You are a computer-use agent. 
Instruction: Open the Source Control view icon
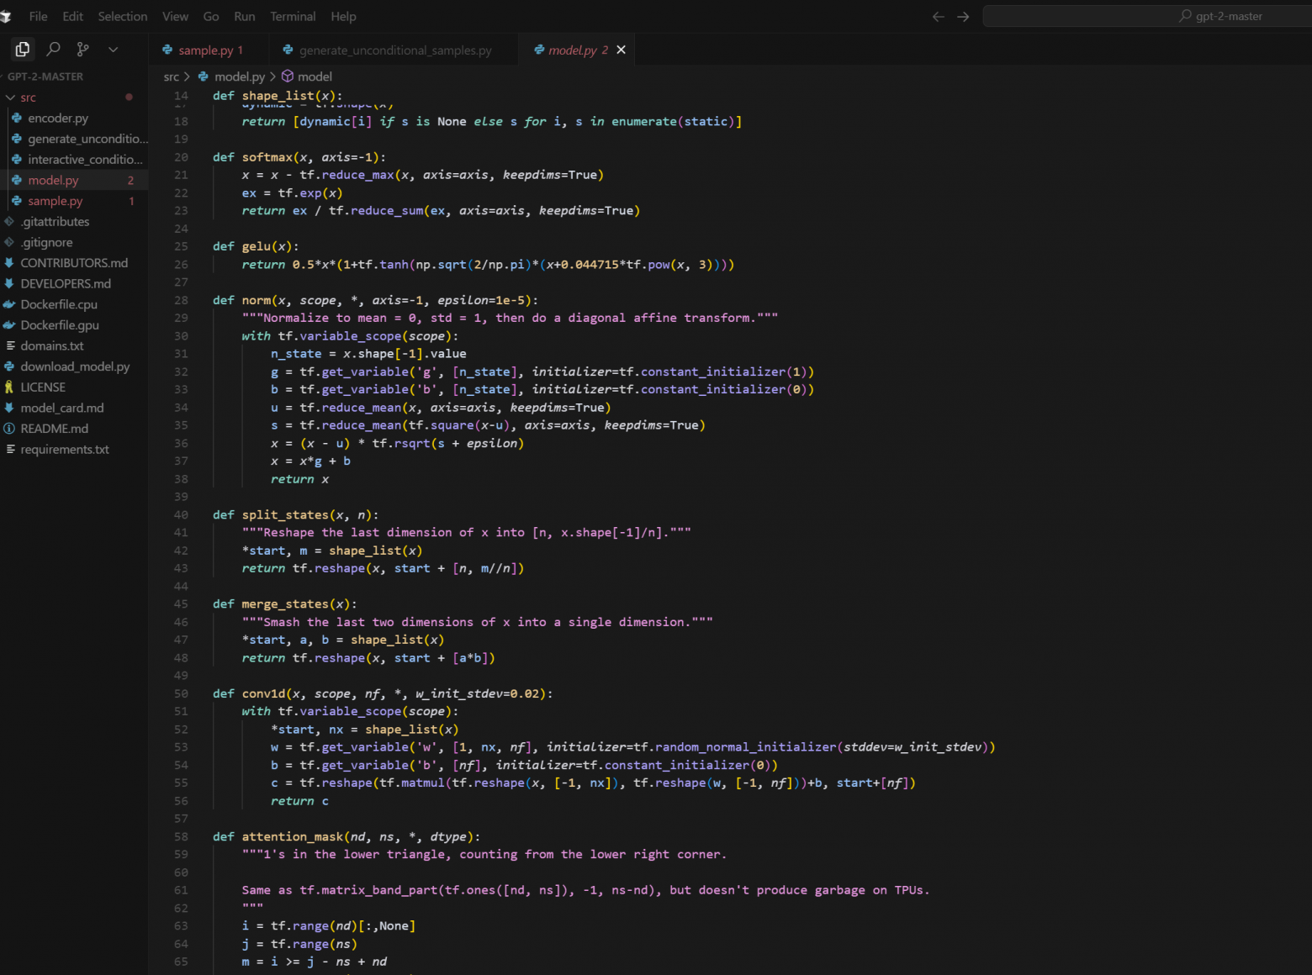coord(82,49)
